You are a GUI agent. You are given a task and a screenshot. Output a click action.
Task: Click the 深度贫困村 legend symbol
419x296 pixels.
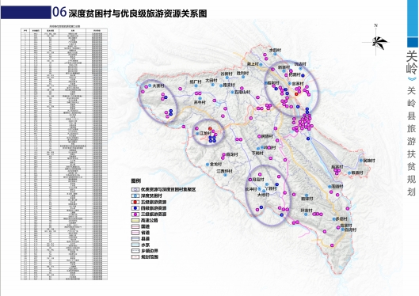(135, 195)
